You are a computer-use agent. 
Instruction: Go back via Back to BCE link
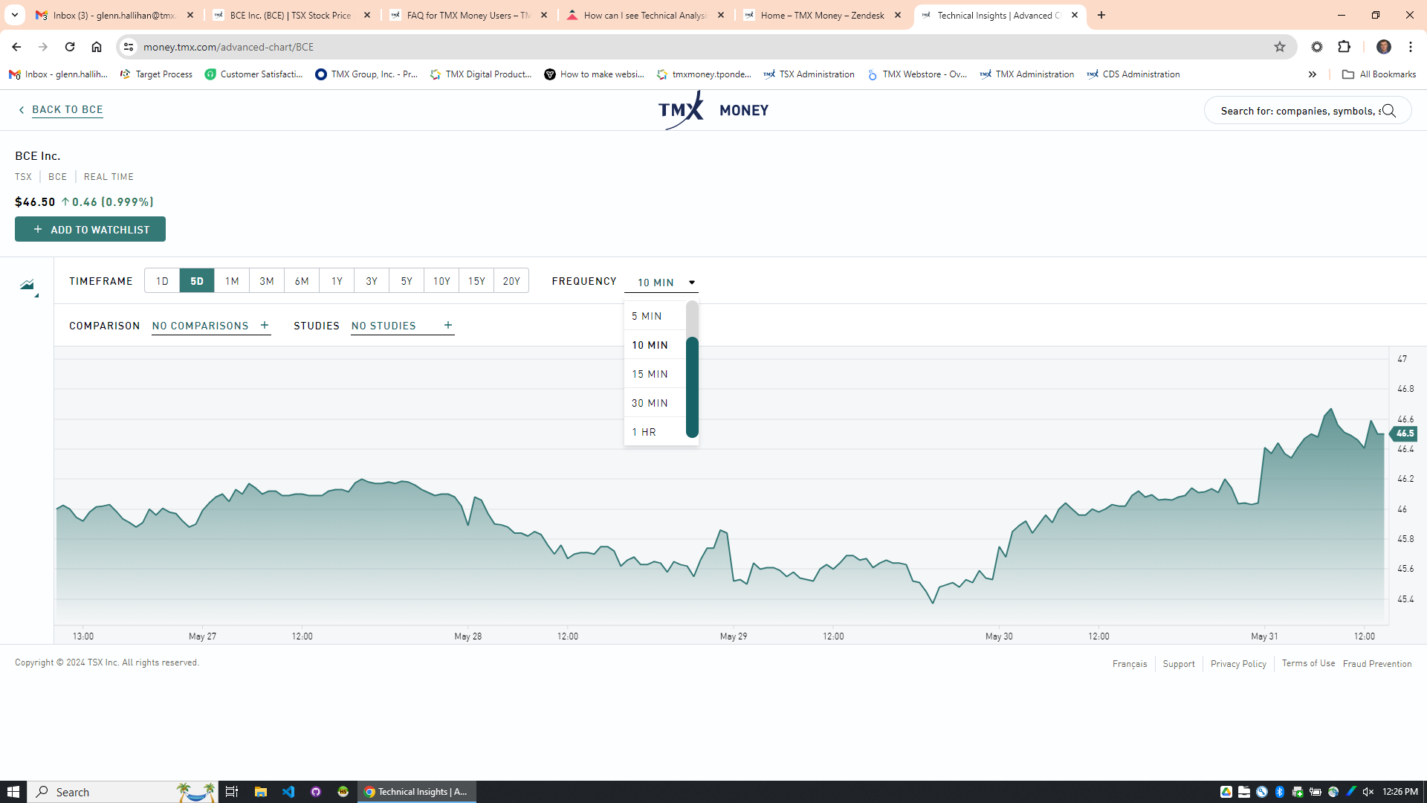point(67,109)
